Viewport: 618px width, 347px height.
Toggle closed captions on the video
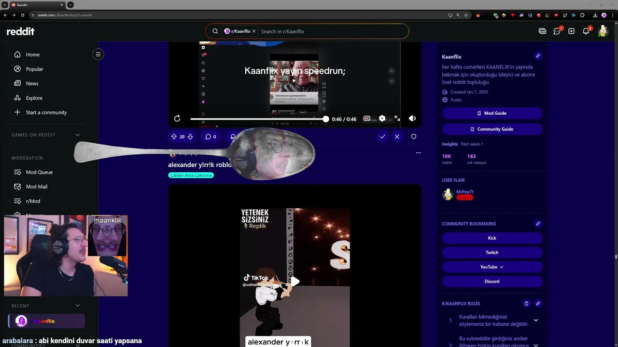367,119
